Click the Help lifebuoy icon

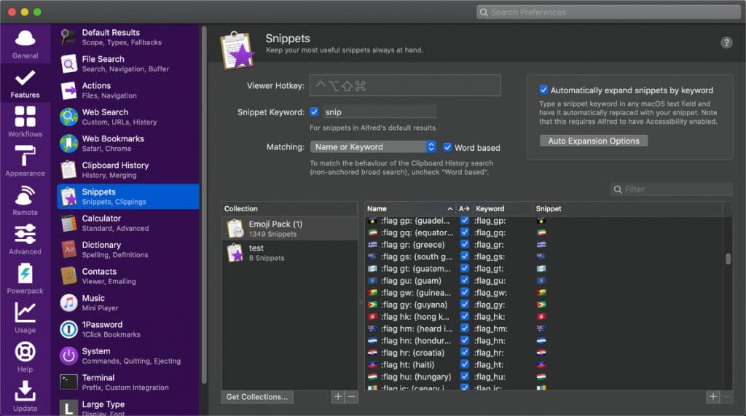pos(25,352)
